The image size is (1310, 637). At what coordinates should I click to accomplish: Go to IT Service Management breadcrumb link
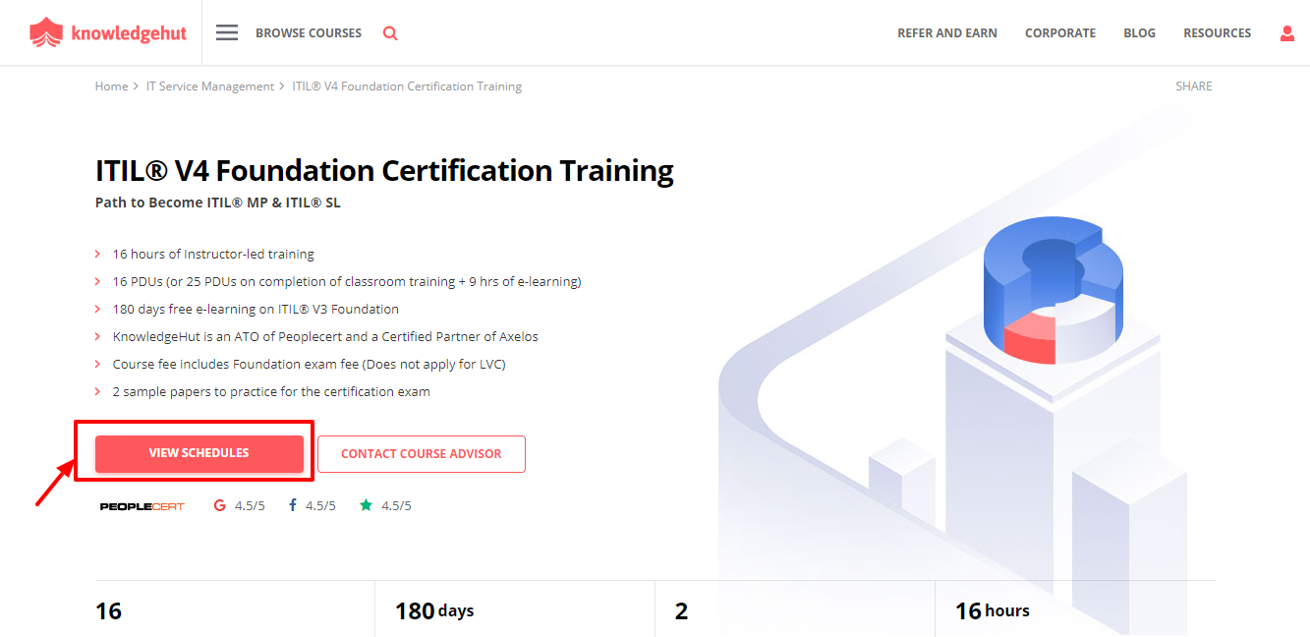(209, 86)
